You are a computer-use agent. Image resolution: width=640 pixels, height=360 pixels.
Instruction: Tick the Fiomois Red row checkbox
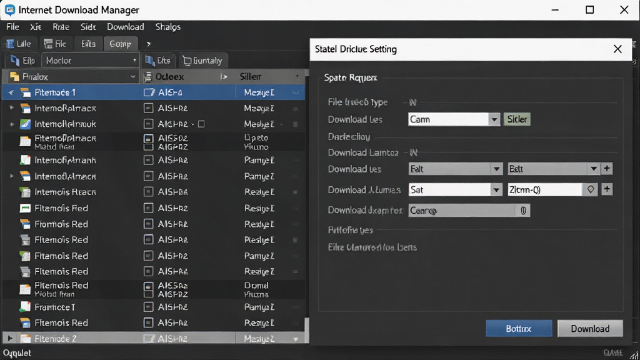(149, 224)
